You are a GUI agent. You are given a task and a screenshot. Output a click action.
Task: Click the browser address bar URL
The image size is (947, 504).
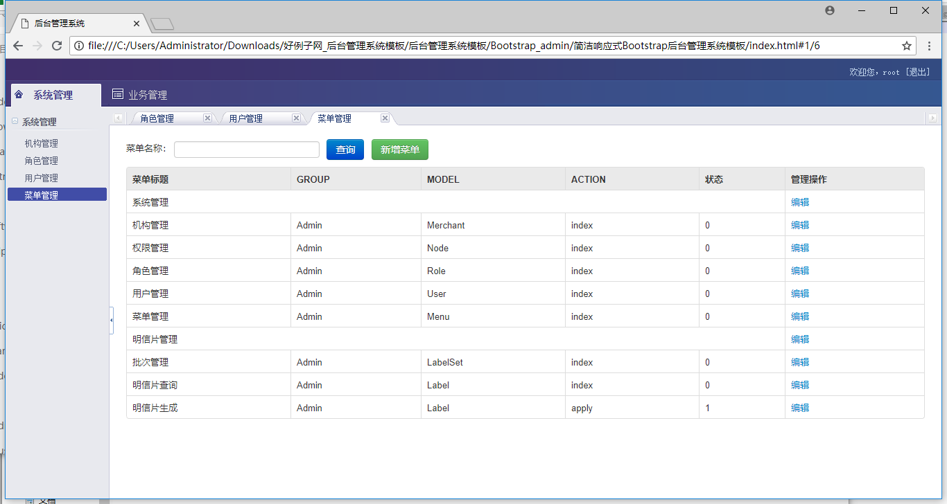454,46
